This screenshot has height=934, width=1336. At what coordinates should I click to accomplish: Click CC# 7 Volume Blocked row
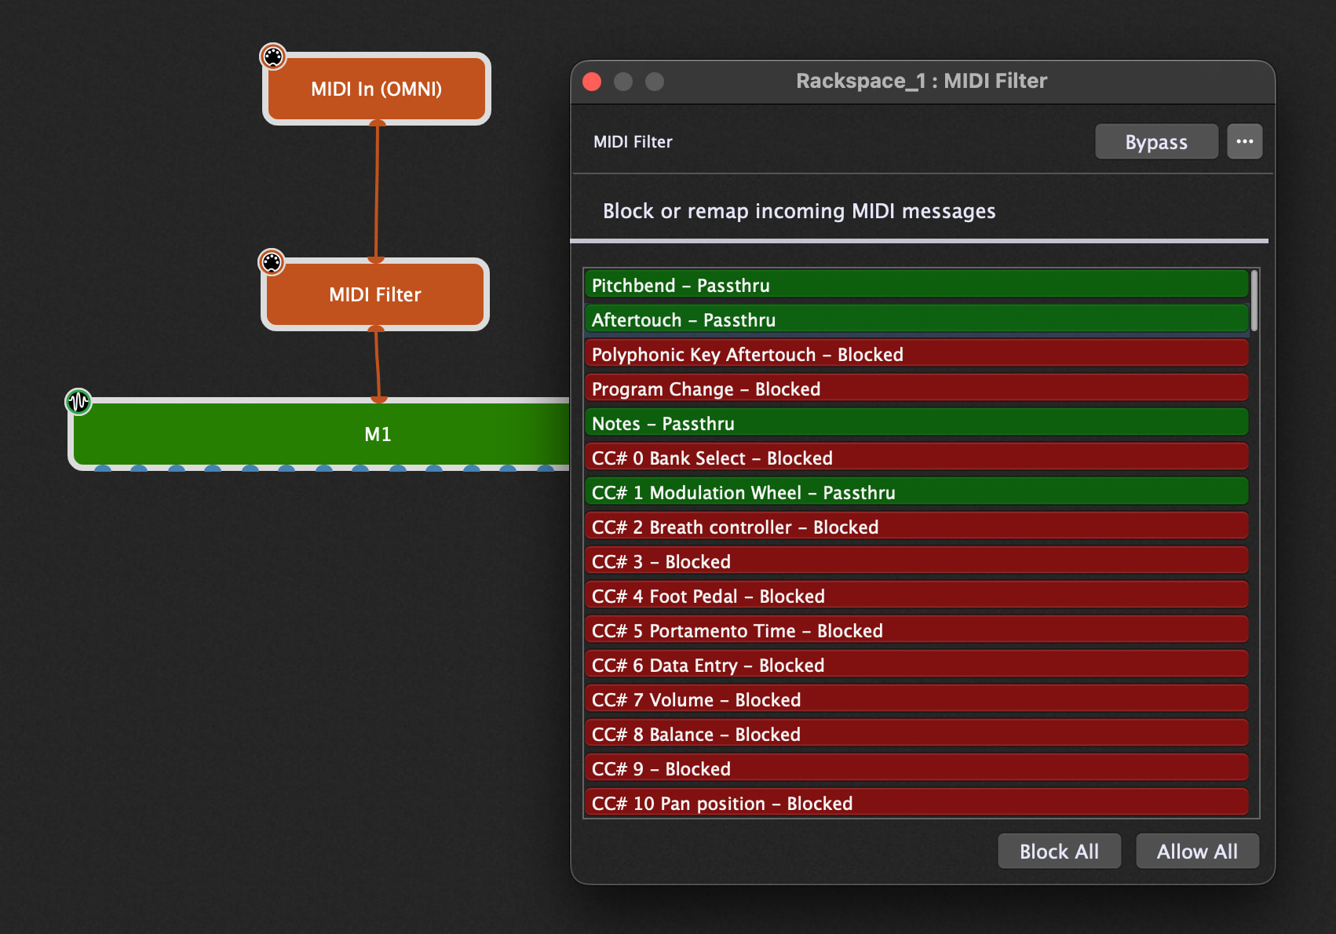(x=915, y=699)
